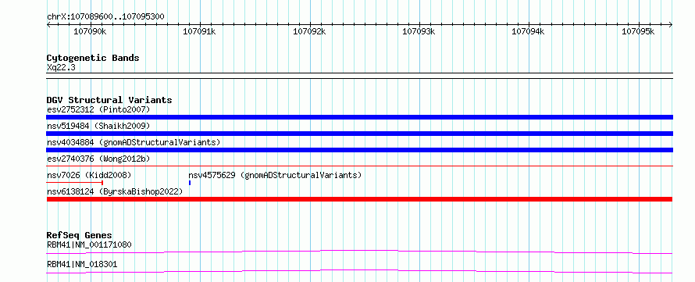This screenshot has height=282, width=695.
Task: Click the blue bar for esv2752312
Action: click(359, 117)
